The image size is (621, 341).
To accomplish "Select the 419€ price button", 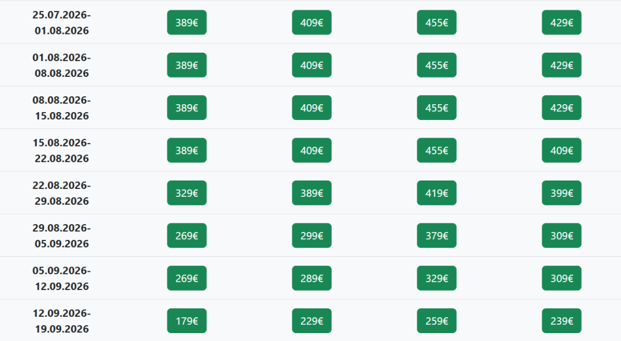I will point(437,193).
